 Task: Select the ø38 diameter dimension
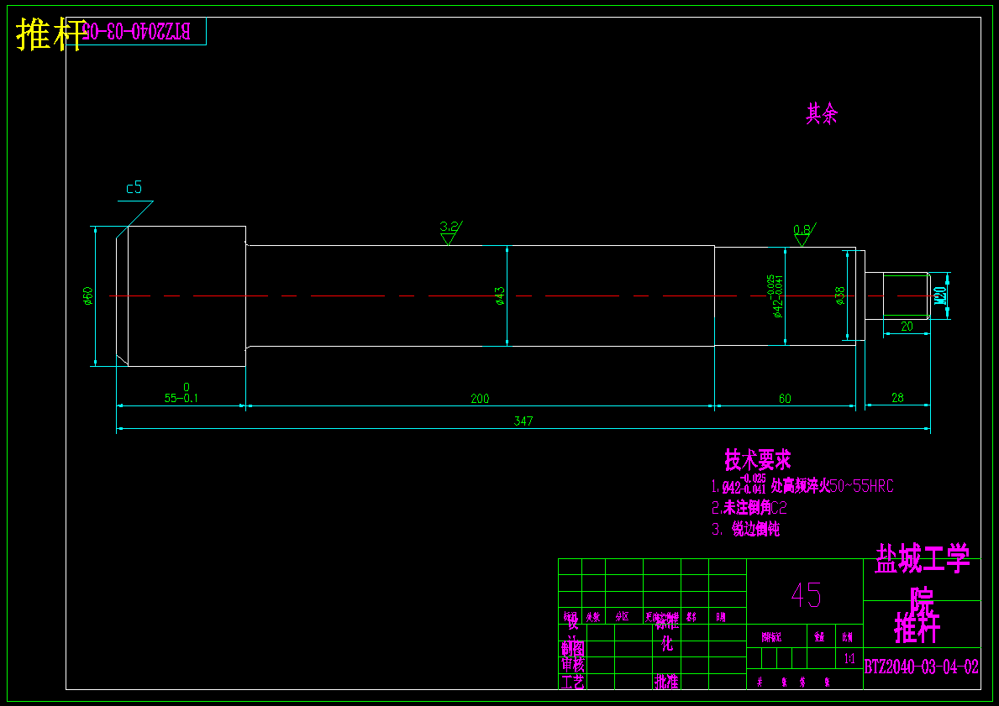[839, 296]
